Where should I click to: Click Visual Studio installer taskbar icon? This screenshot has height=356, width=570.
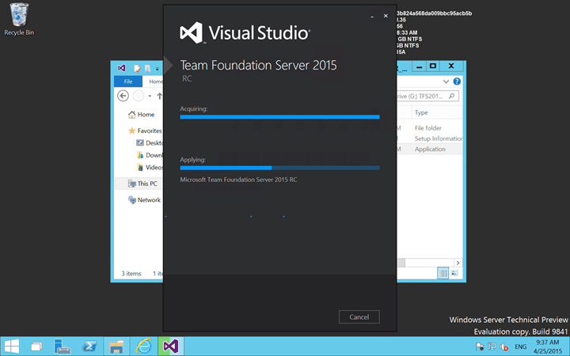[171, 347]
